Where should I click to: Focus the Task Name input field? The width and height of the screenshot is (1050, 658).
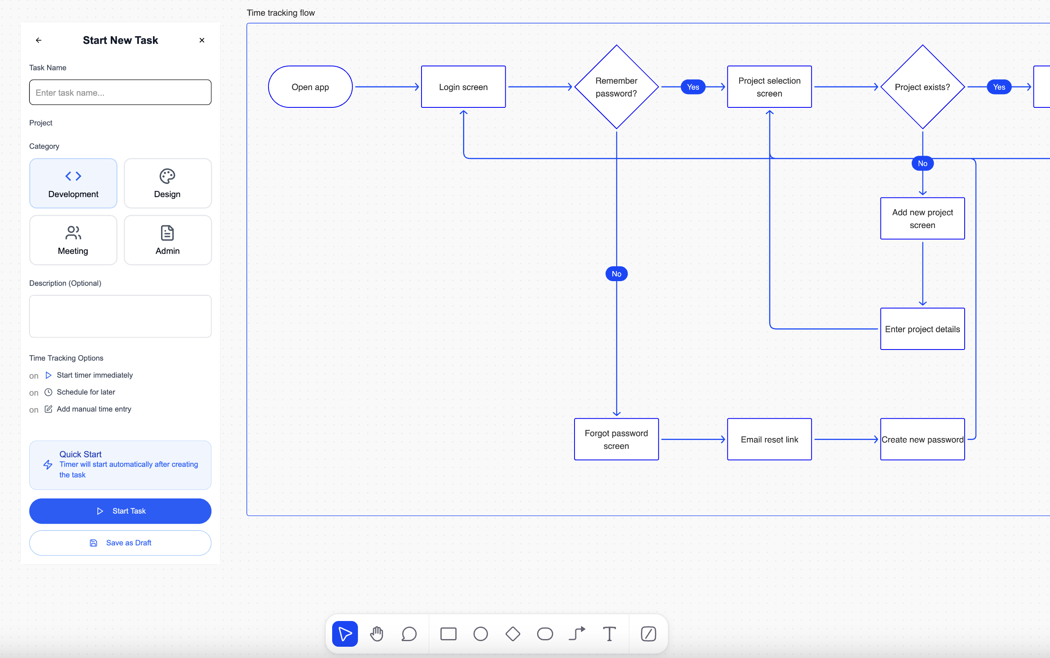click(x=120, y=92)
